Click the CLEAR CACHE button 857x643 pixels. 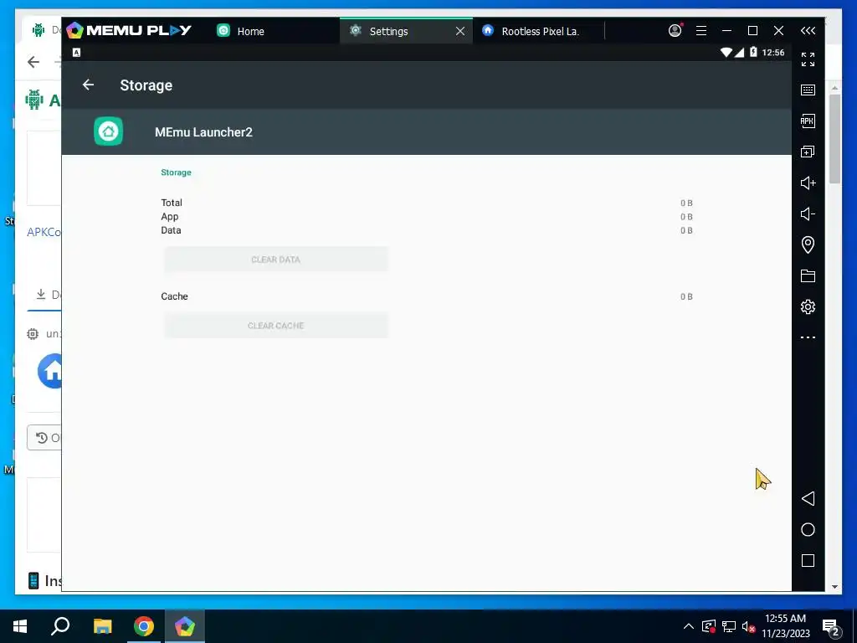[x=276, y=326]
